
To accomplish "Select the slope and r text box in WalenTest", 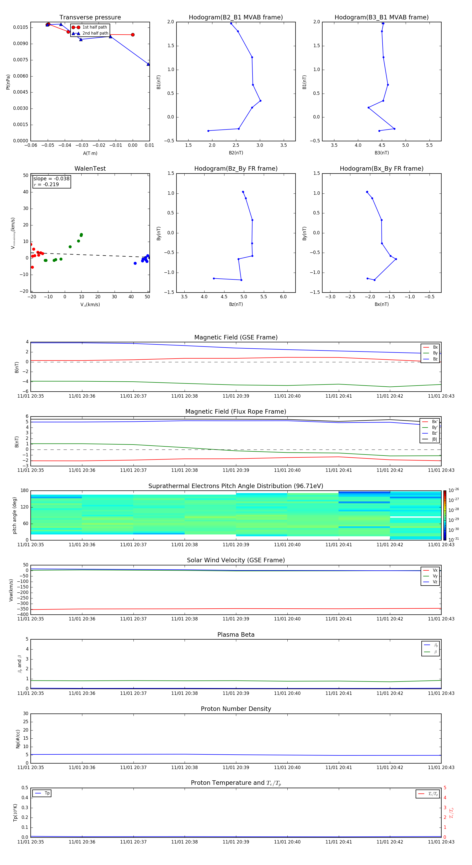I will (51, 181).
